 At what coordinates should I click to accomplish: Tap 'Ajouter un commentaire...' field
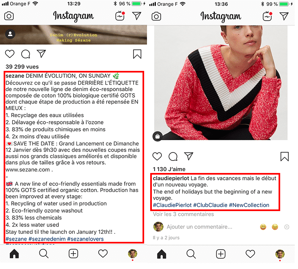tap(199, 227)
